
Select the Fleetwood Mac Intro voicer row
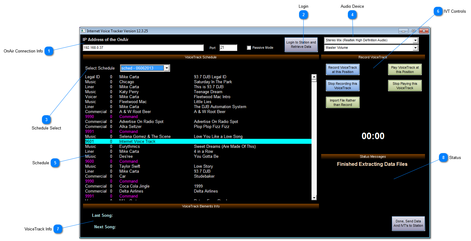[x=198, y=97]
